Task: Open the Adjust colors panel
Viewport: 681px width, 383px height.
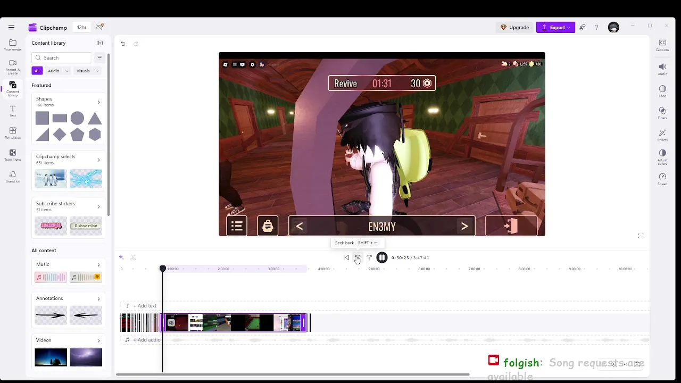Action: pyautogui.click(x=662, y=158)
